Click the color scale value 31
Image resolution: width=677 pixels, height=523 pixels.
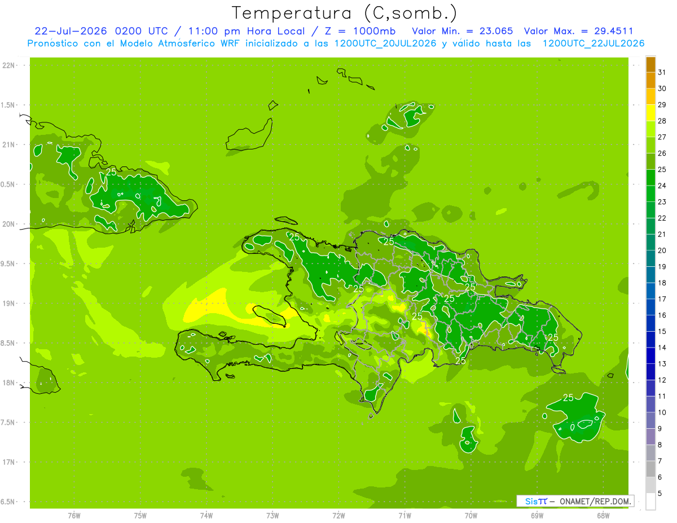662,72
